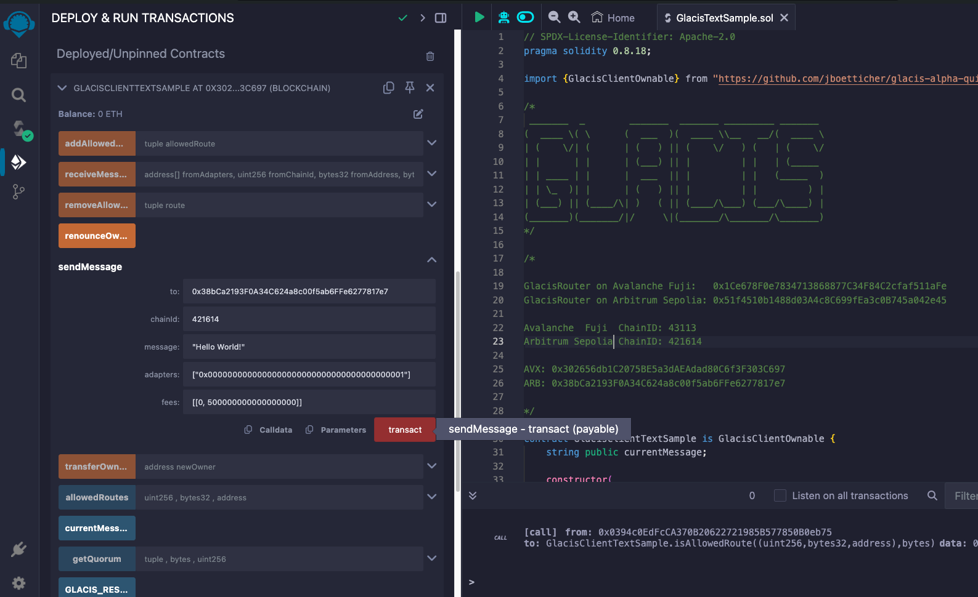Click the Parameters copy label
This screenshot has width=978, height=597.
pos(343,430)
